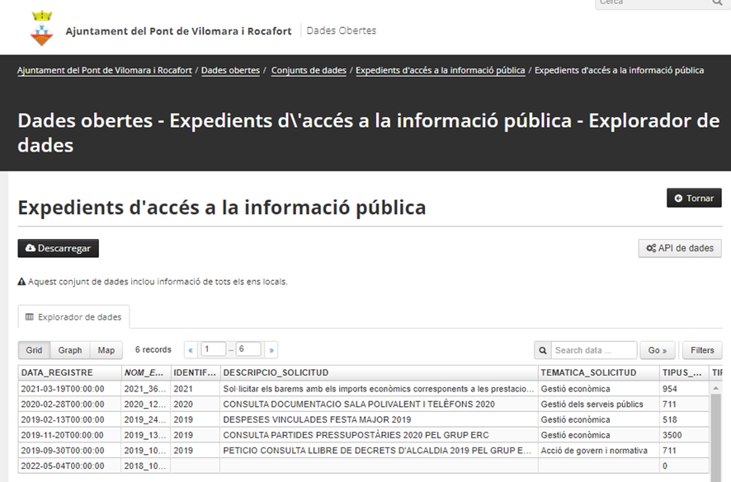The width and height of the screenshot is (731, 482).
Task: Switch to Grid view
Action: click(x=34, y=350)
